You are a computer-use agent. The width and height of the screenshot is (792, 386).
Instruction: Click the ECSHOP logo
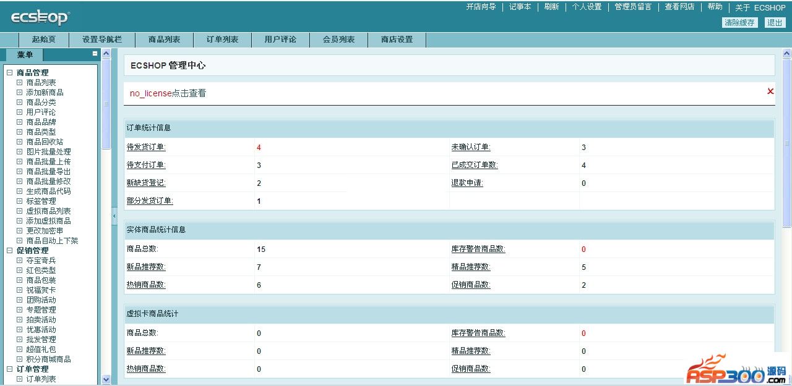pos(40,17)
